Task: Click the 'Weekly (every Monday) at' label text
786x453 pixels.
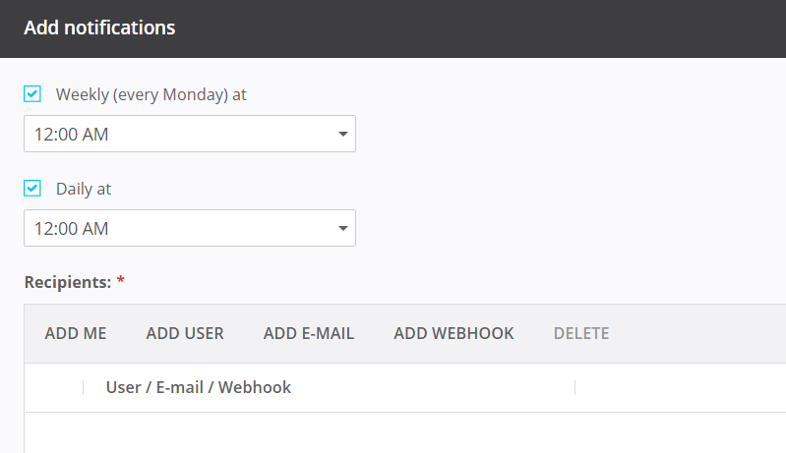Action: pos(151,95)
